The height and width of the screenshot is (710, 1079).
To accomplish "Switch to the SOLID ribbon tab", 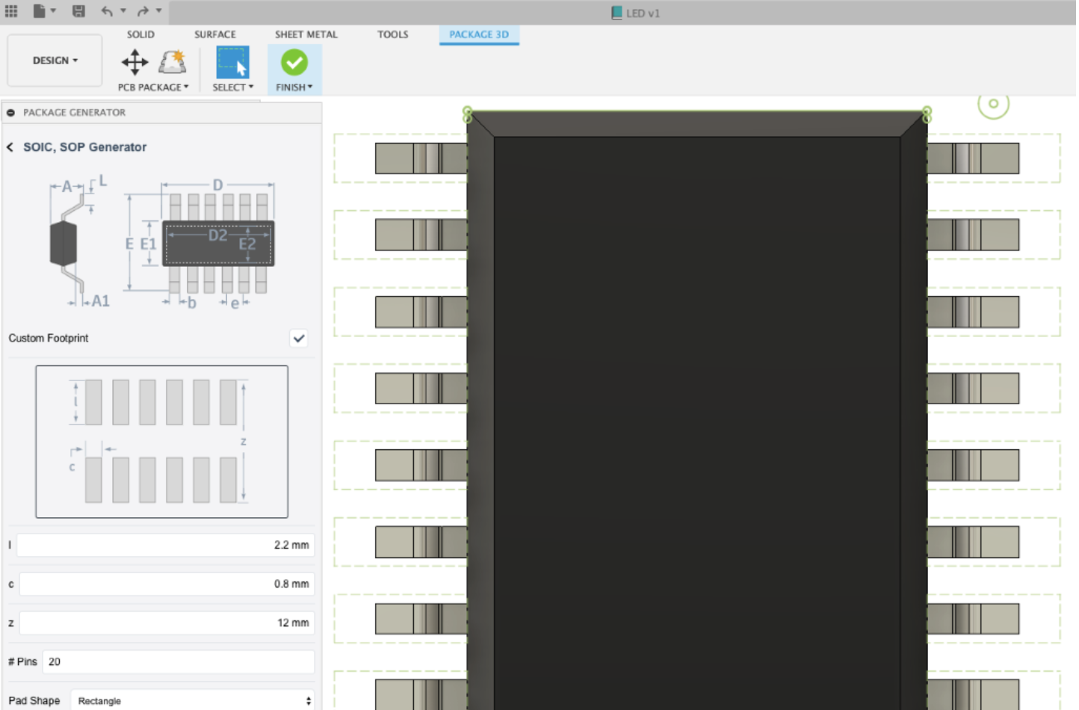I will coord(140,34).
